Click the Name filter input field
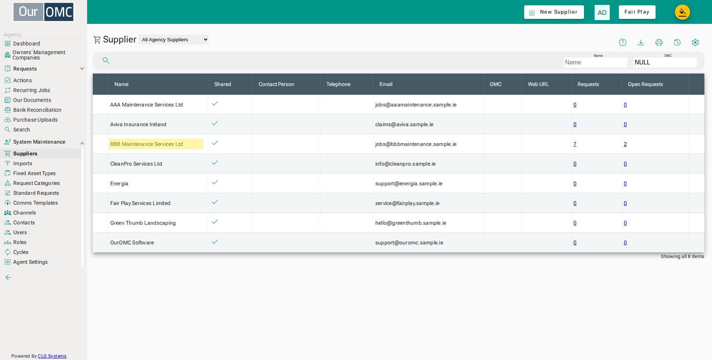 coord(595,63)
